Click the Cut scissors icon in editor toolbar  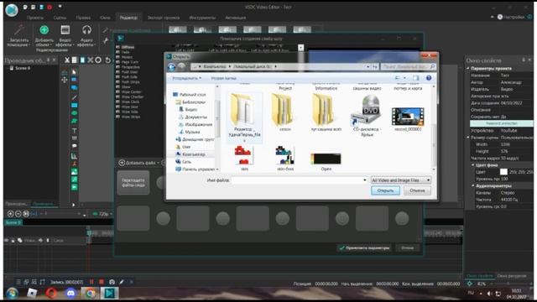(67, 60)
